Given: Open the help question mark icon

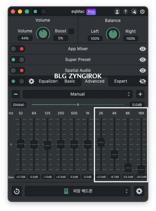Looking at the screenshot, I should tap(126, 12).
